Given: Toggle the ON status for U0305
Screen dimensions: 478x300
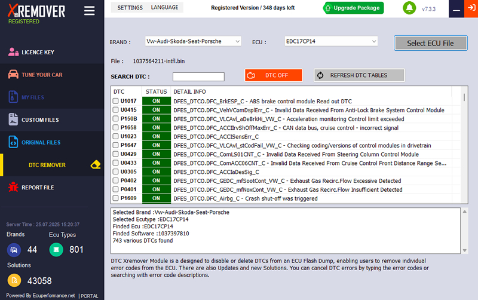Looking at the screenshot, I should (x=157, y=172).
